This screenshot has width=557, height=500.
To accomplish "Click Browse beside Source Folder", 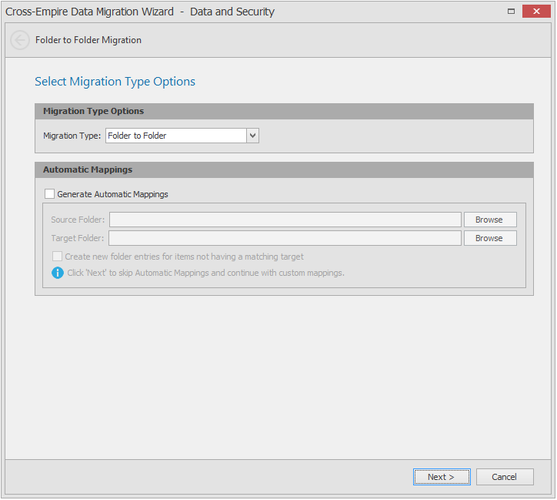I will pos(490,220).
